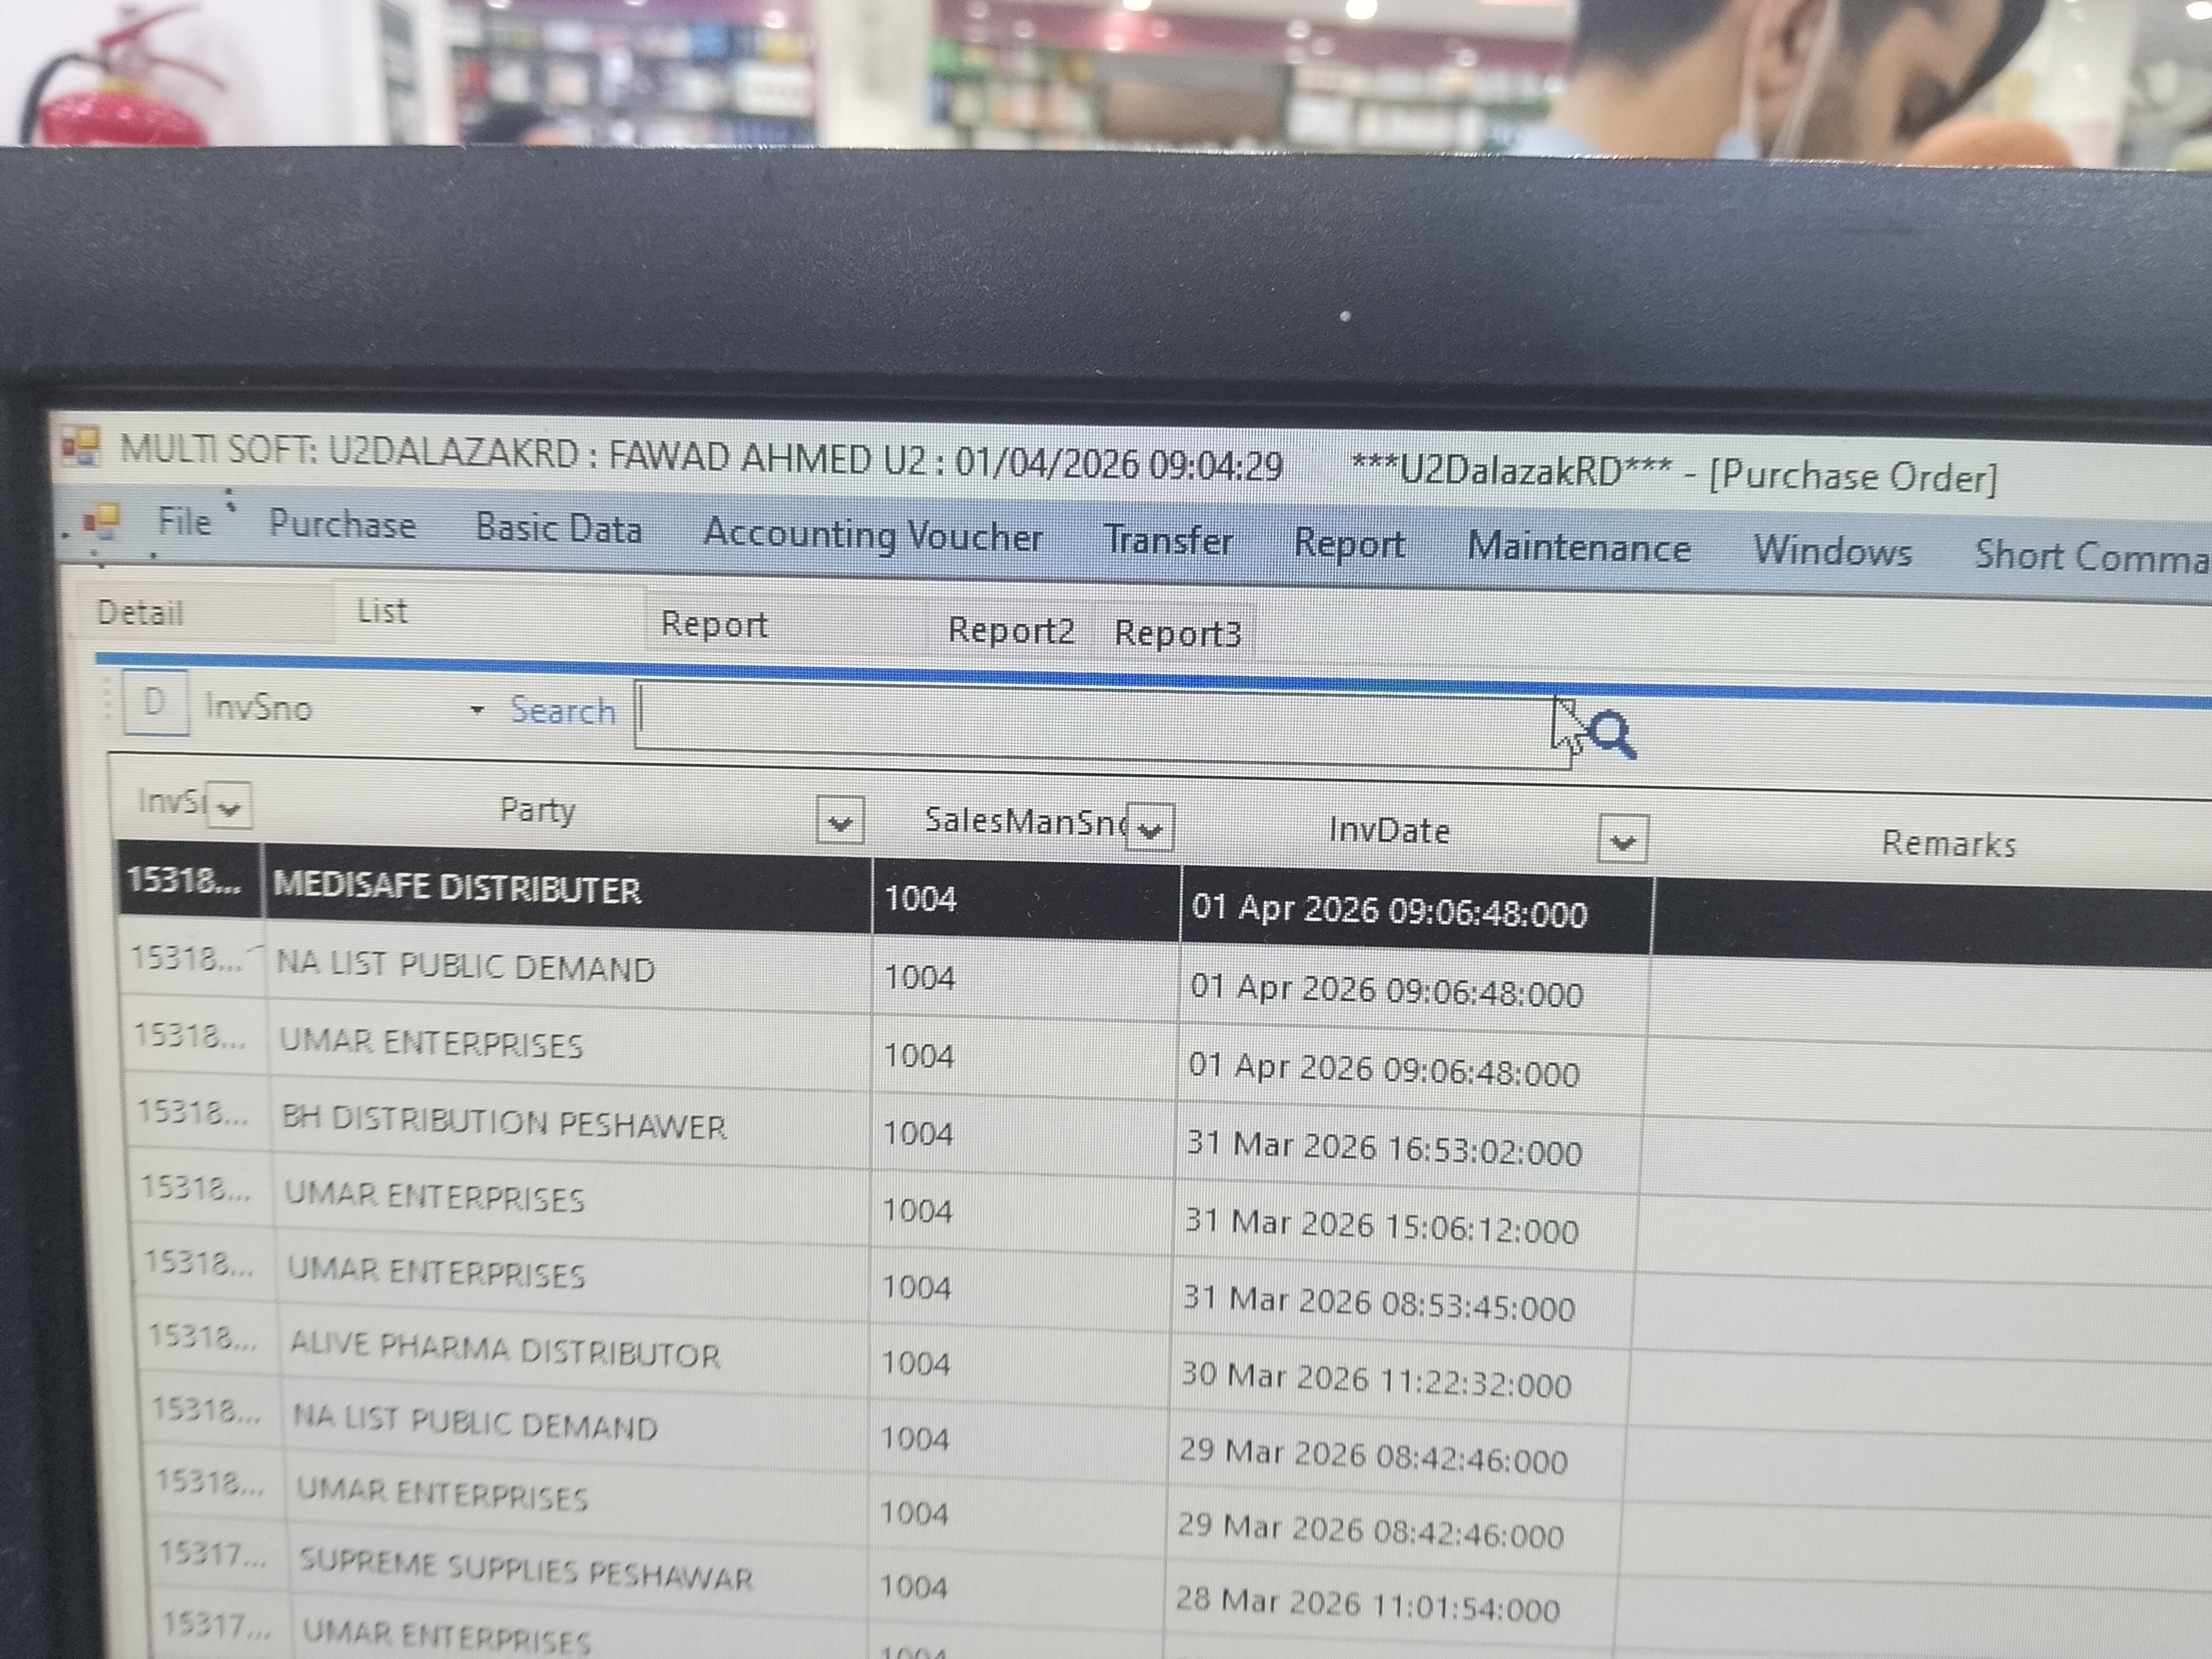Click the date 28 Mar 2026 11:01:54:000

[1367, 1604]
